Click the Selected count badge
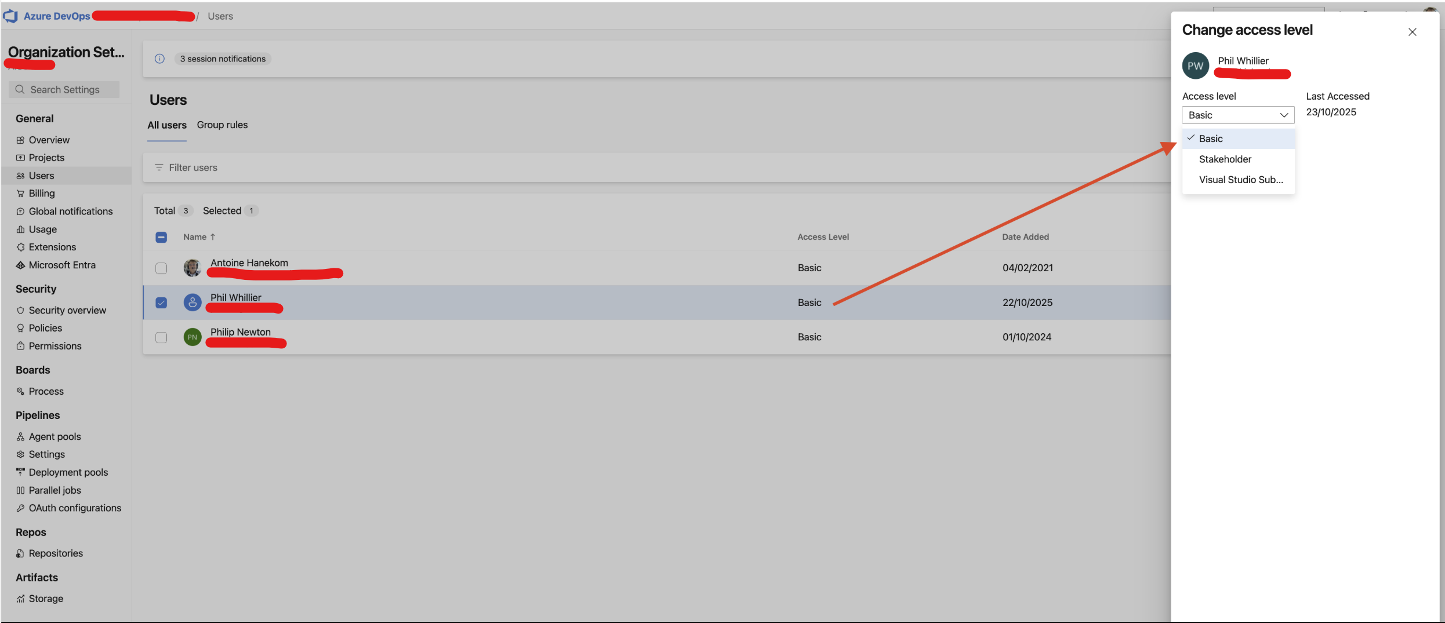Viewport: 1445px width, 623px height. pyautogui.click(x=251, y=211)
